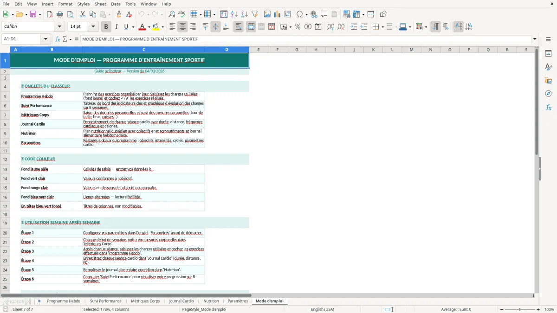Click the Insert Pivot Table icon
Image resolution: width=557 pixels, height=313 pixels.
288,14
